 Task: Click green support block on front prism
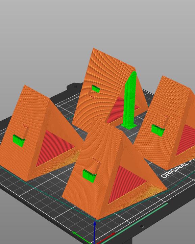(89, 176)
